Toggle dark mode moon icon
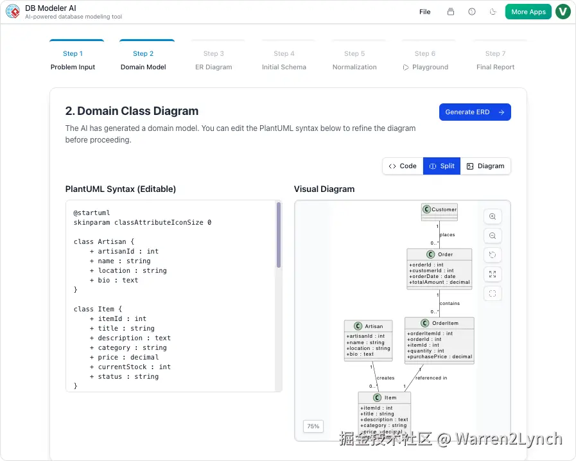The height and width of the screenshot is (461, 576). pyautogui.click(x=493, y=12)
